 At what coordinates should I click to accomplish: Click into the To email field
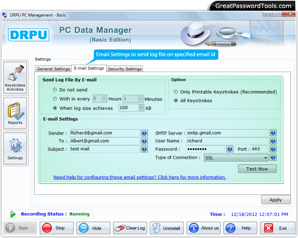click(x=105, y=141)
